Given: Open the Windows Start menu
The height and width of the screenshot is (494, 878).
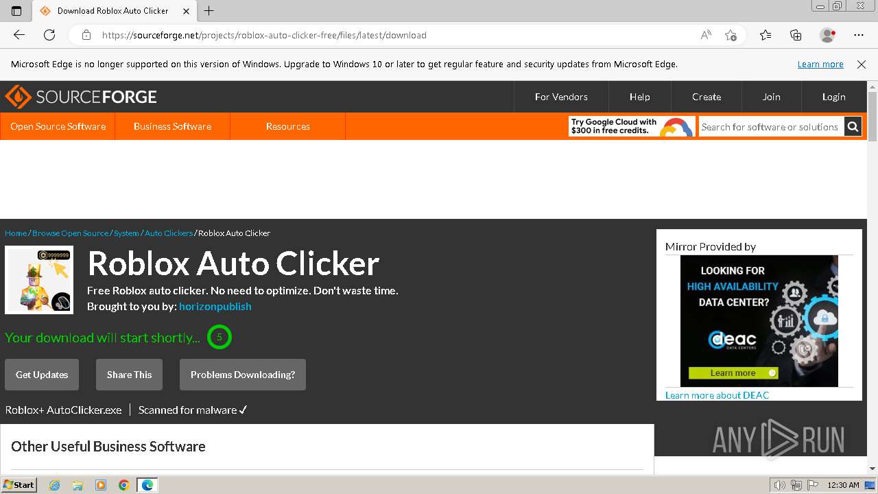Looking at the screenshot, I should pos(19,485).
